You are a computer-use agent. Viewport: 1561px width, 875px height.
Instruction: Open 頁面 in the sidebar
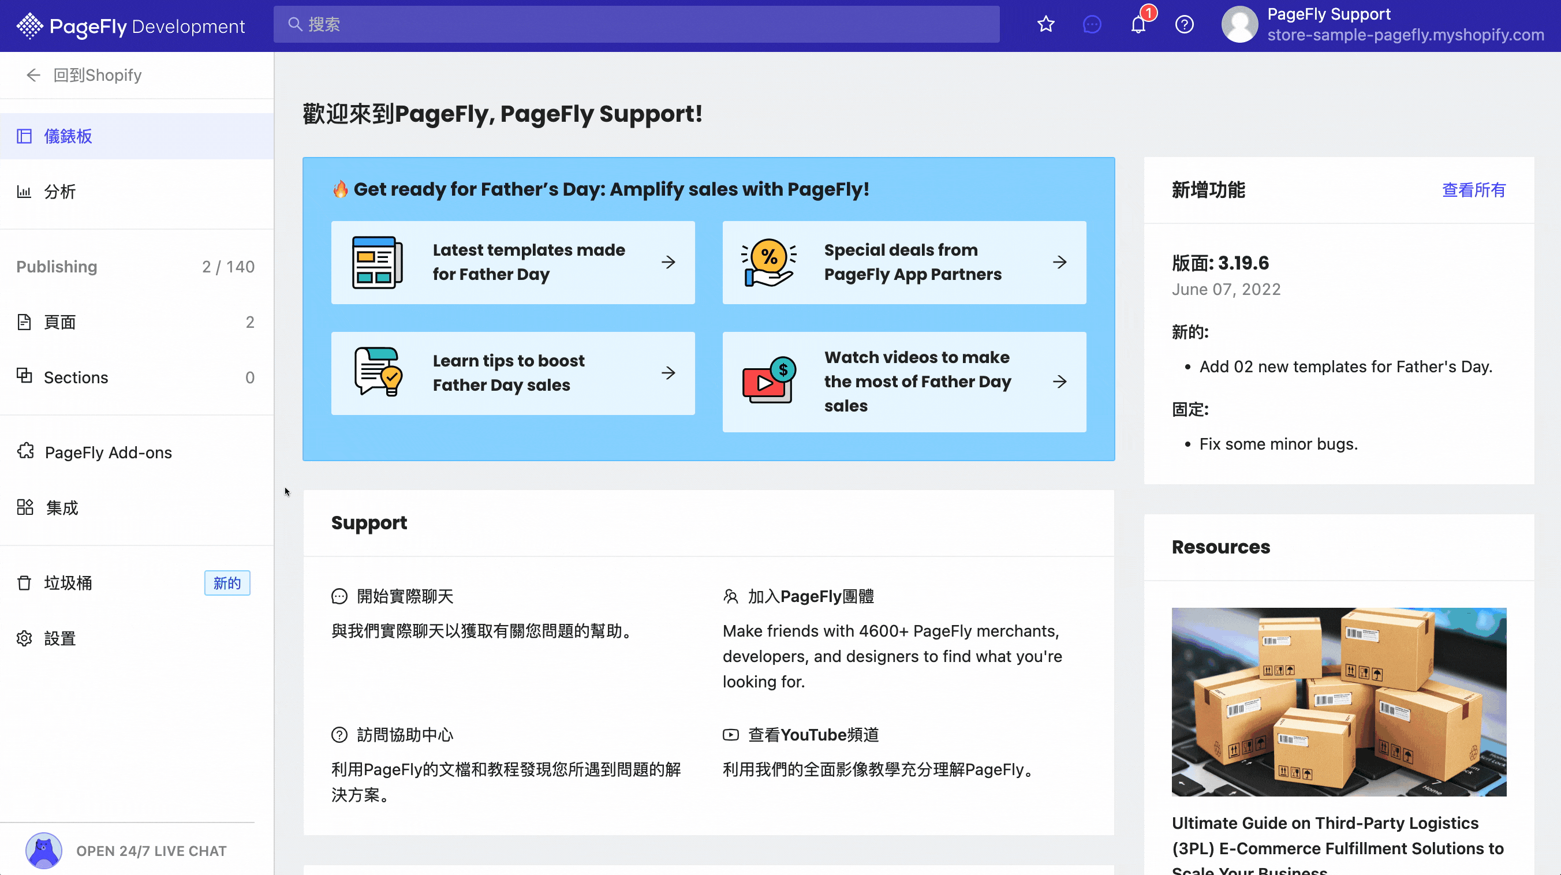(137, 323)
